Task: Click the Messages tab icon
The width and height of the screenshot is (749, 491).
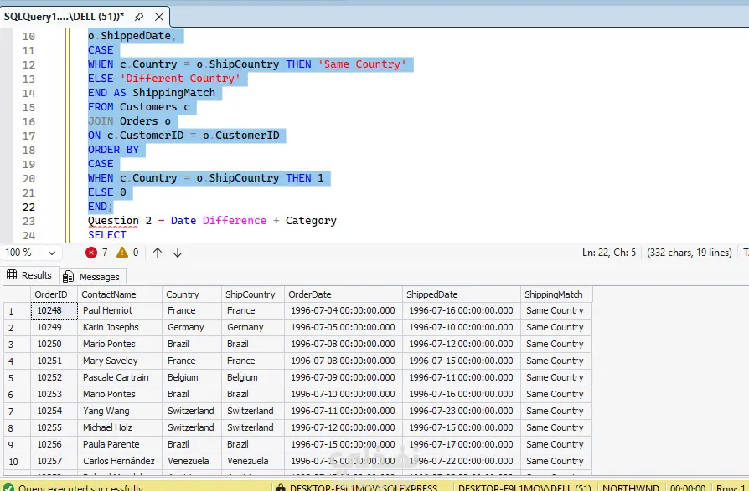Action: point(69,277)
